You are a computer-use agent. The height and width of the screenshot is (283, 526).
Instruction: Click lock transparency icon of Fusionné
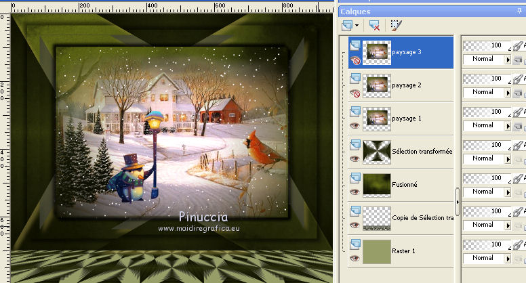point(519,192)
